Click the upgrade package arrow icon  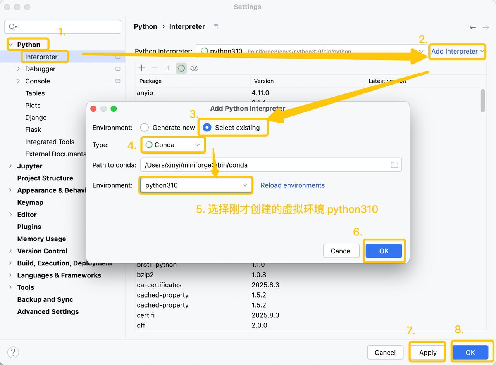click(x=168, y=68)
